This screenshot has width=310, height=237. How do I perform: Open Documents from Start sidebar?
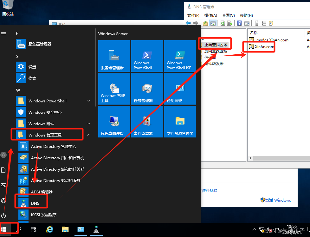pos(3,170)
